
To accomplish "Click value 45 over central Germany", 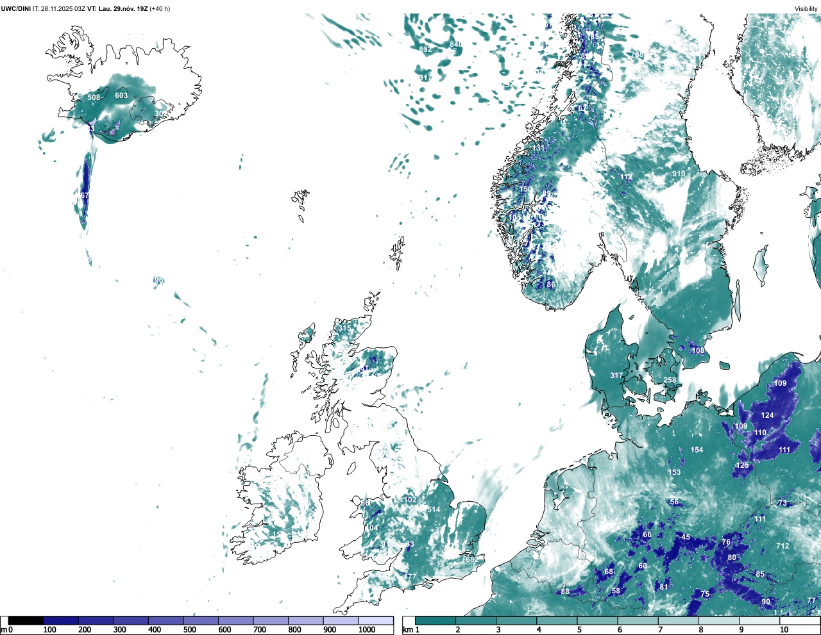I will [x=686, y=537].
